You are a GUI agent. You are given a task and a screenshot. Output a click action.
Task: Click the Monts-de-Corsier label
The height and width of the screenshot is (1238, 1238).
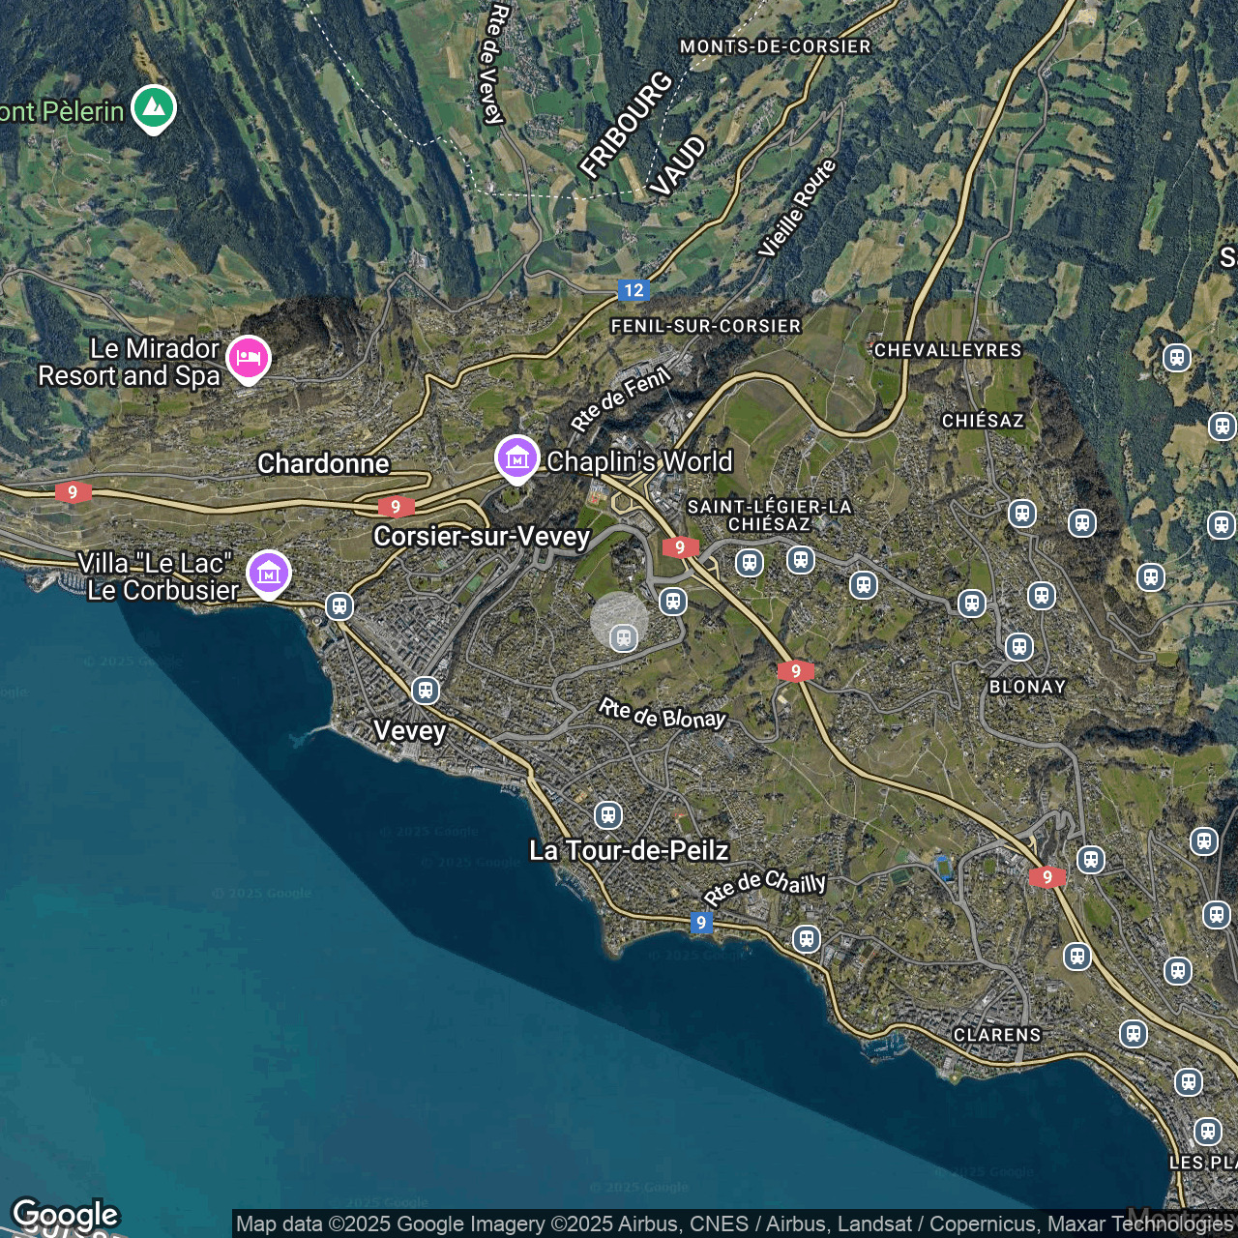(x=775, y=46)
